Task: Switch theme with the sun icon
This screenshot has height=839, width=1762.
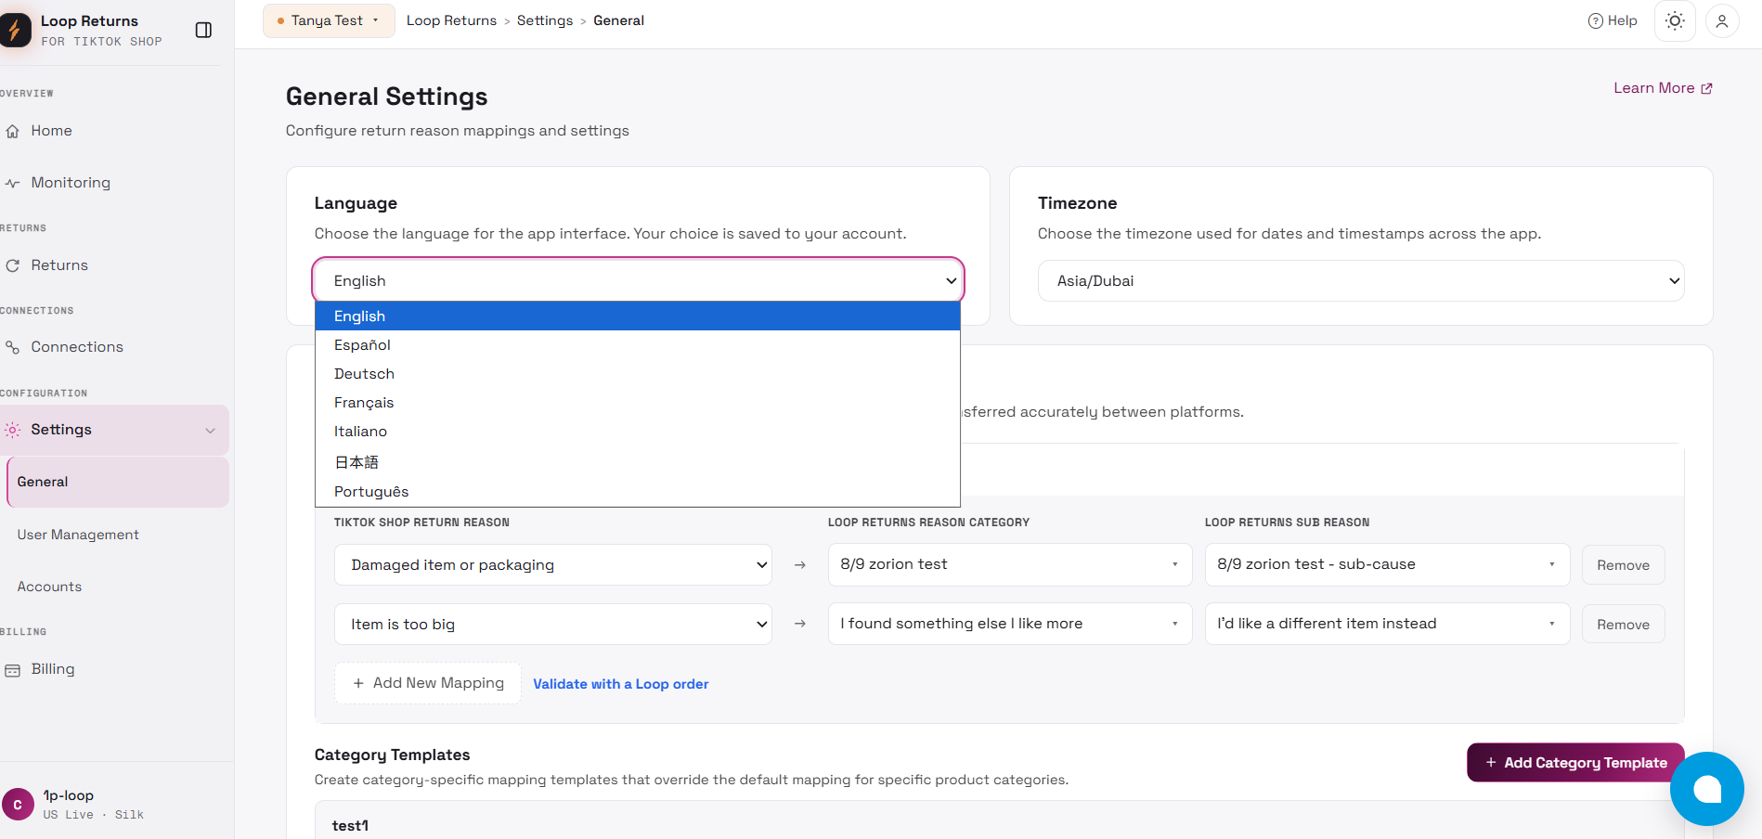Action: (x=1675, y=20)
